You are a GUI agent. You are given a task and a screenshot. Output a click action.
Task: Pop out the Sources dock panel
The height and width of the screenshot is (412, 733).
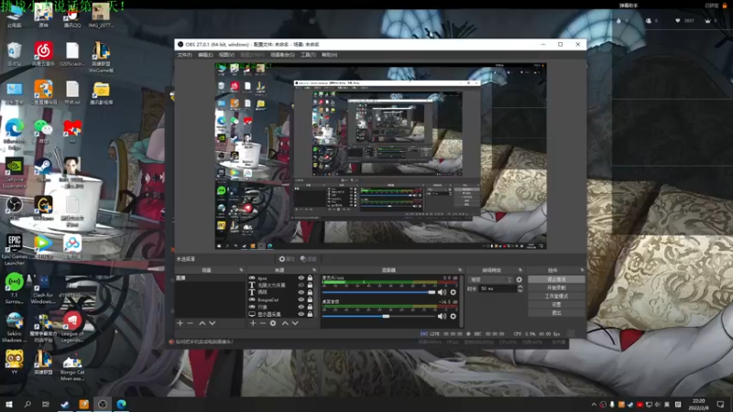click(314, 270)
